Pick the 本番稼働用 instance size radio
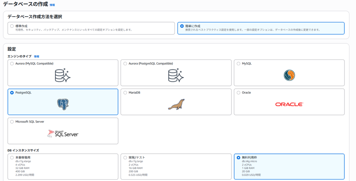The width and height of the screenshot is (356, 181). click(x=12, y=157)
